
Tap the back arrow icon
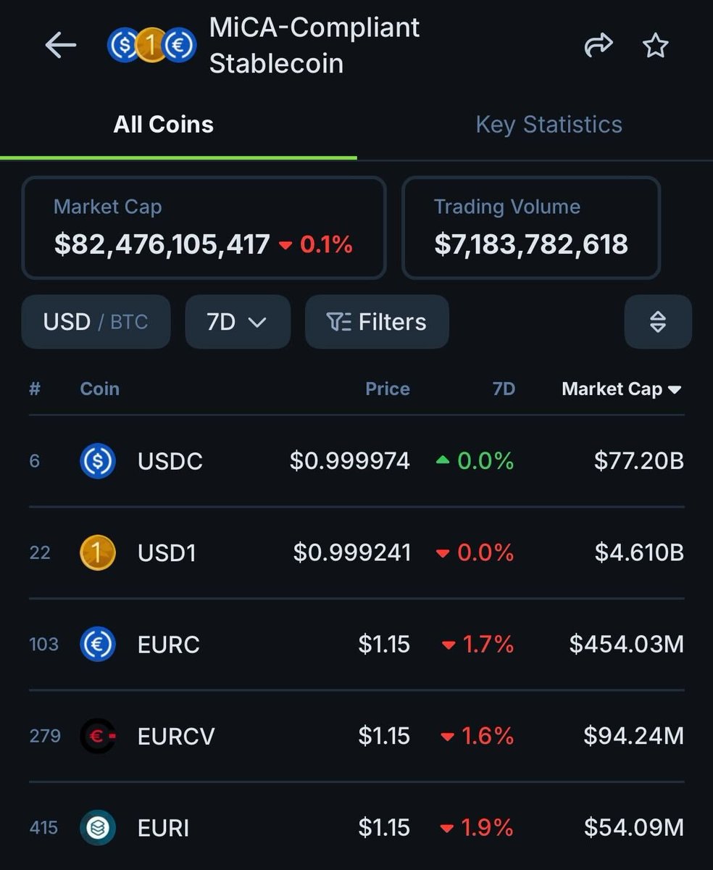[x=61, y=46]
